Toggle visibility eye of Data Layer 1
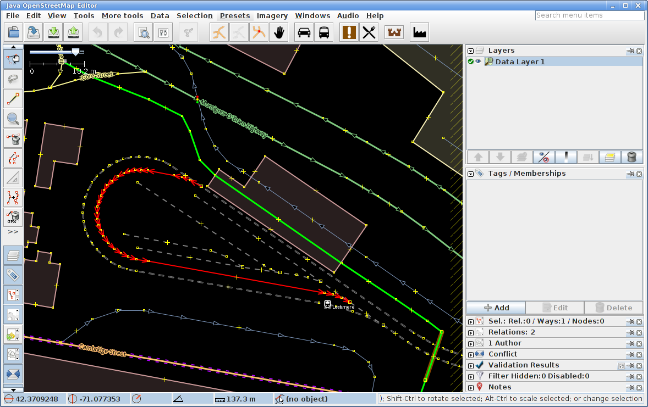This screenshot has width=648, height=407. (478, 62)
